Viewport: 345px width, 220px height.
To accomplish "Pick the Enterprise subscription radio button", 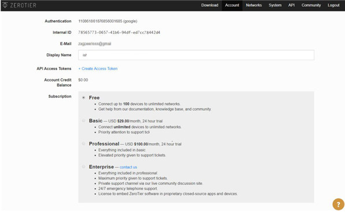I will point(84,167).
